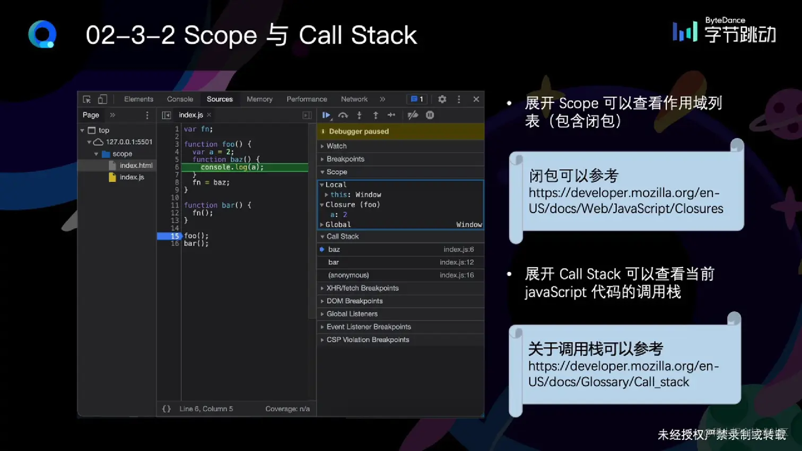Switch to the Elements tab

coord(138,99)
